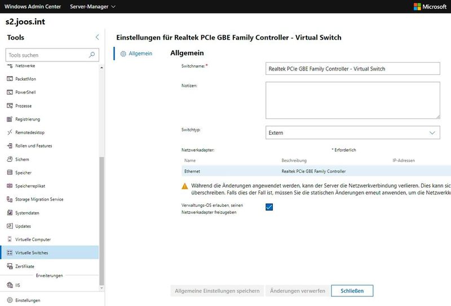Click Windows Admin Center title link

[33, 7]
